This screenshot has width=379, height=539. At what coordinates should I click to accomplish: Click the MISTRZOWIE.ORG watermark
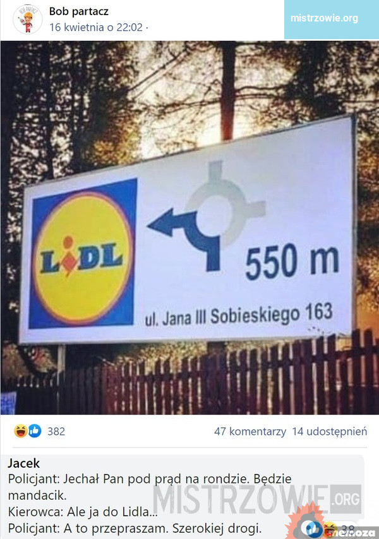coord(256,499)
